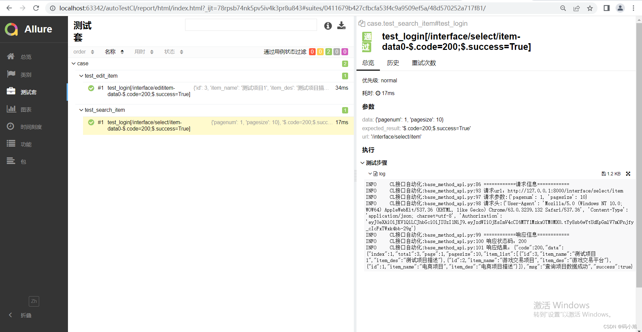Toggle broken status filter (yellow 0)
Screen dimensions: 642x332
point(320,52)
